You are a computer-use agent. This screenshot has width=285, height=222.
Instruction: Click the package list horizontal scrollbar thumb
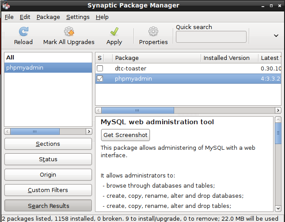[137, 110]
